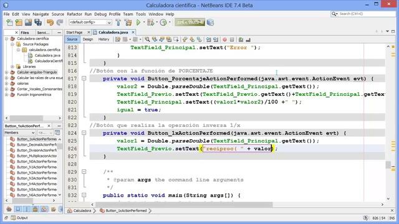Toggle Show Inner Classes filter in Navigator
Viewport: 399px width, 224px height.
(44, 209)
